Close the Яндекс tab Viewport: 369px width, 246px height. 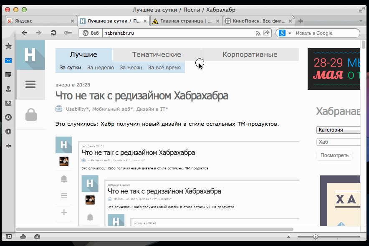pyautogui.click(x=73, y=21)
